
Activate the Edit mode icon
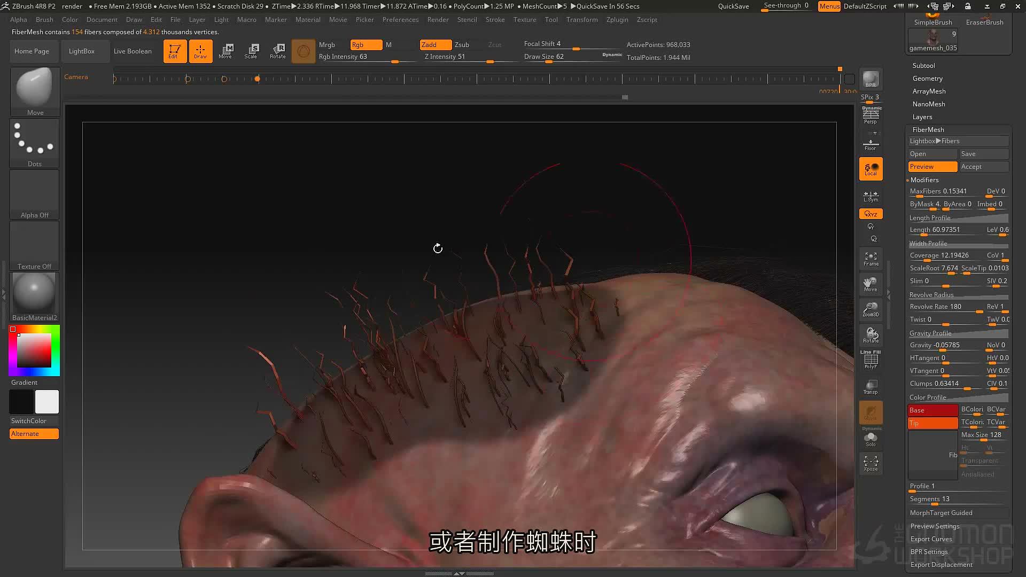(175, 51)
